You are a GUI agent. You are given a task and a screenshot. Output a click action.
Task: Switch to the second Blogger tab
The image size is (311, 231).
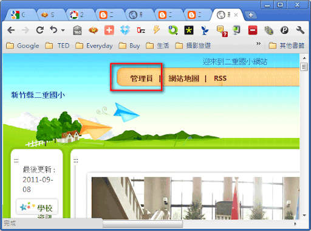click(169, 15)
